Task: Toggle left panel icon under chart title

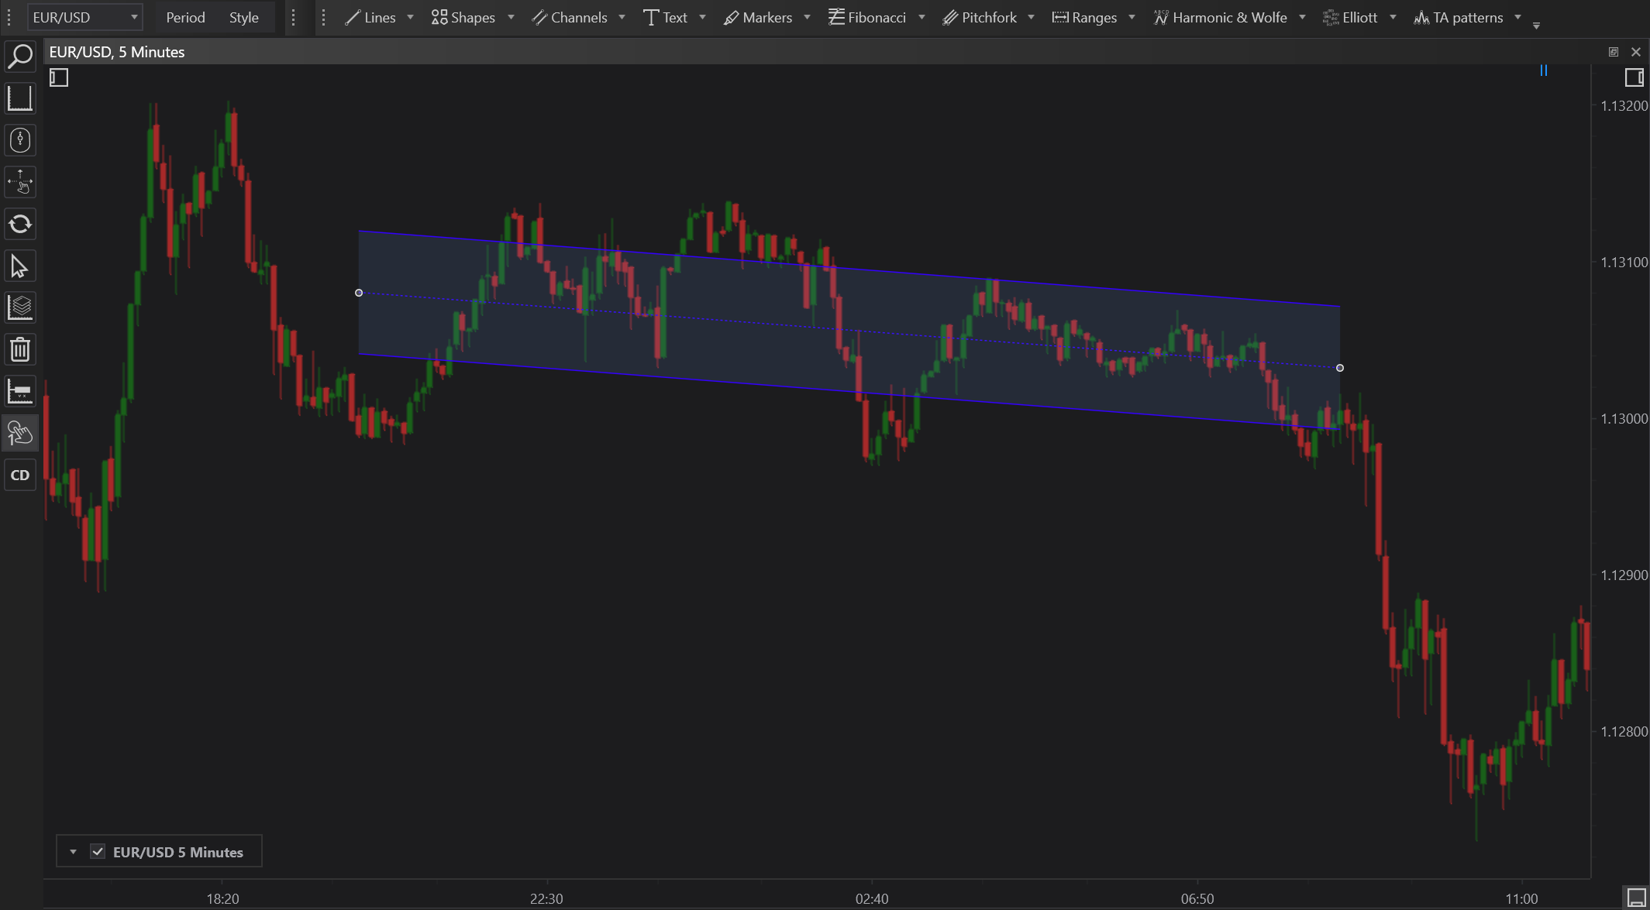Action: 59,77
